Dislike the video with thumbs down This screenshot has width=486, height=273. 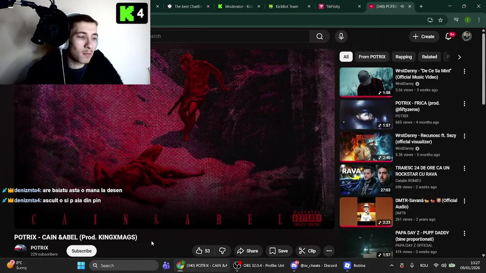(x=222, y=251)
